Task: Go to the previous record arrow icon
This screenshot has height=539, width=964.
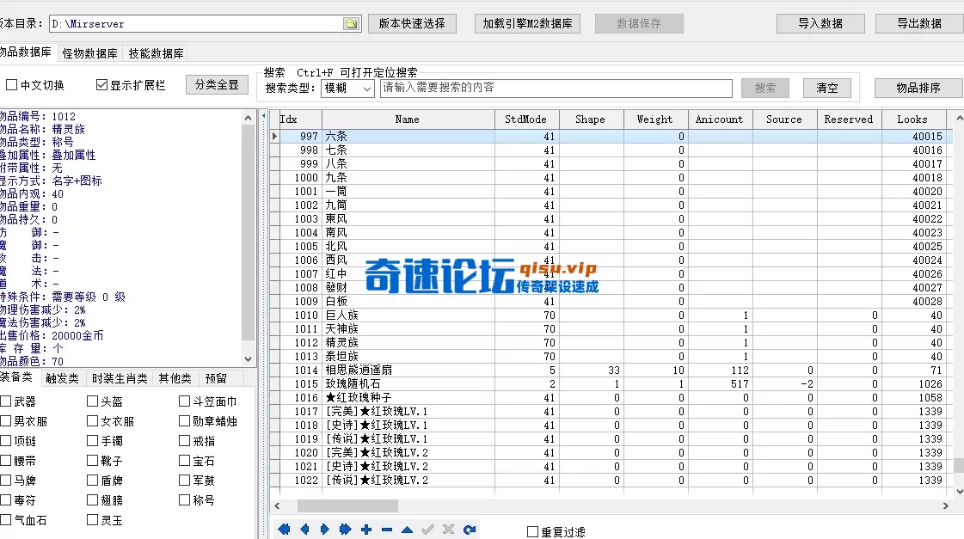Action: [304, 530]
